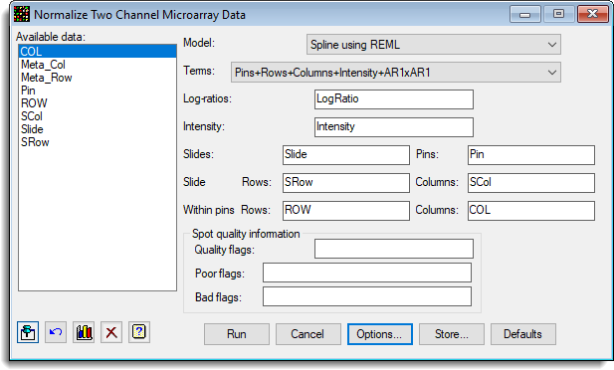Click the Quality flags field
The width and height of the screenshot is (614, 370).
[x=393, y=249]
